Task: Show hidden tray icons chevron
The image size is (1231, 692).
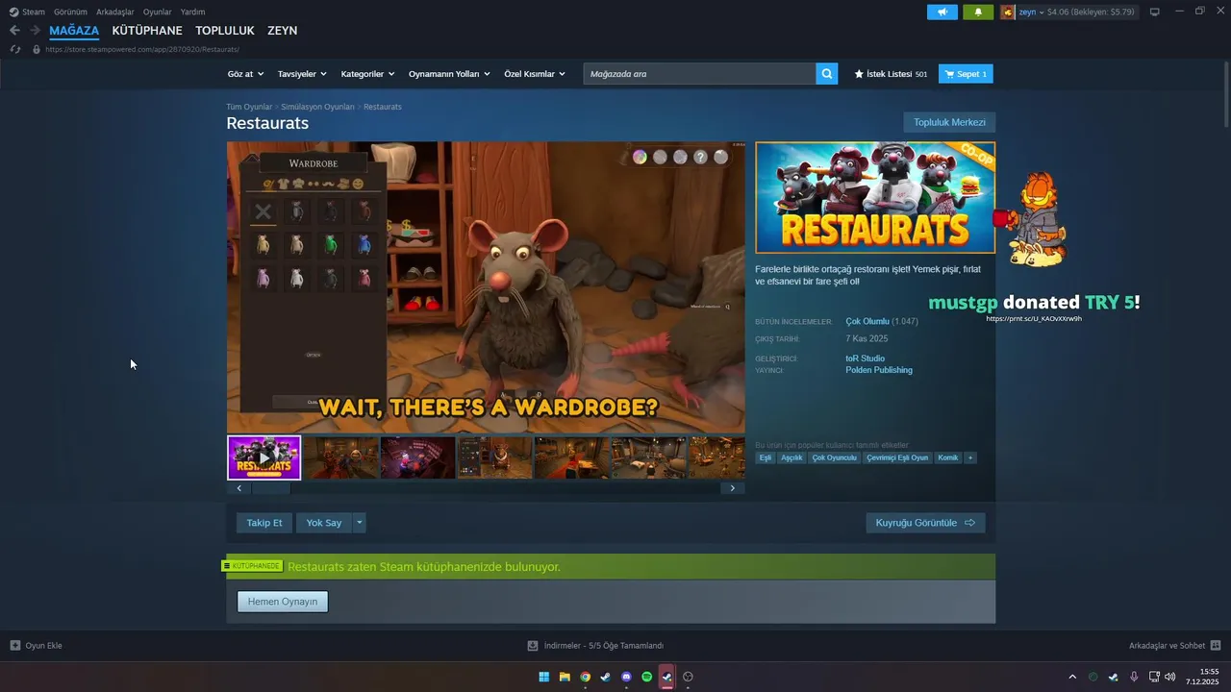Action: click(x=1072, y=677)
